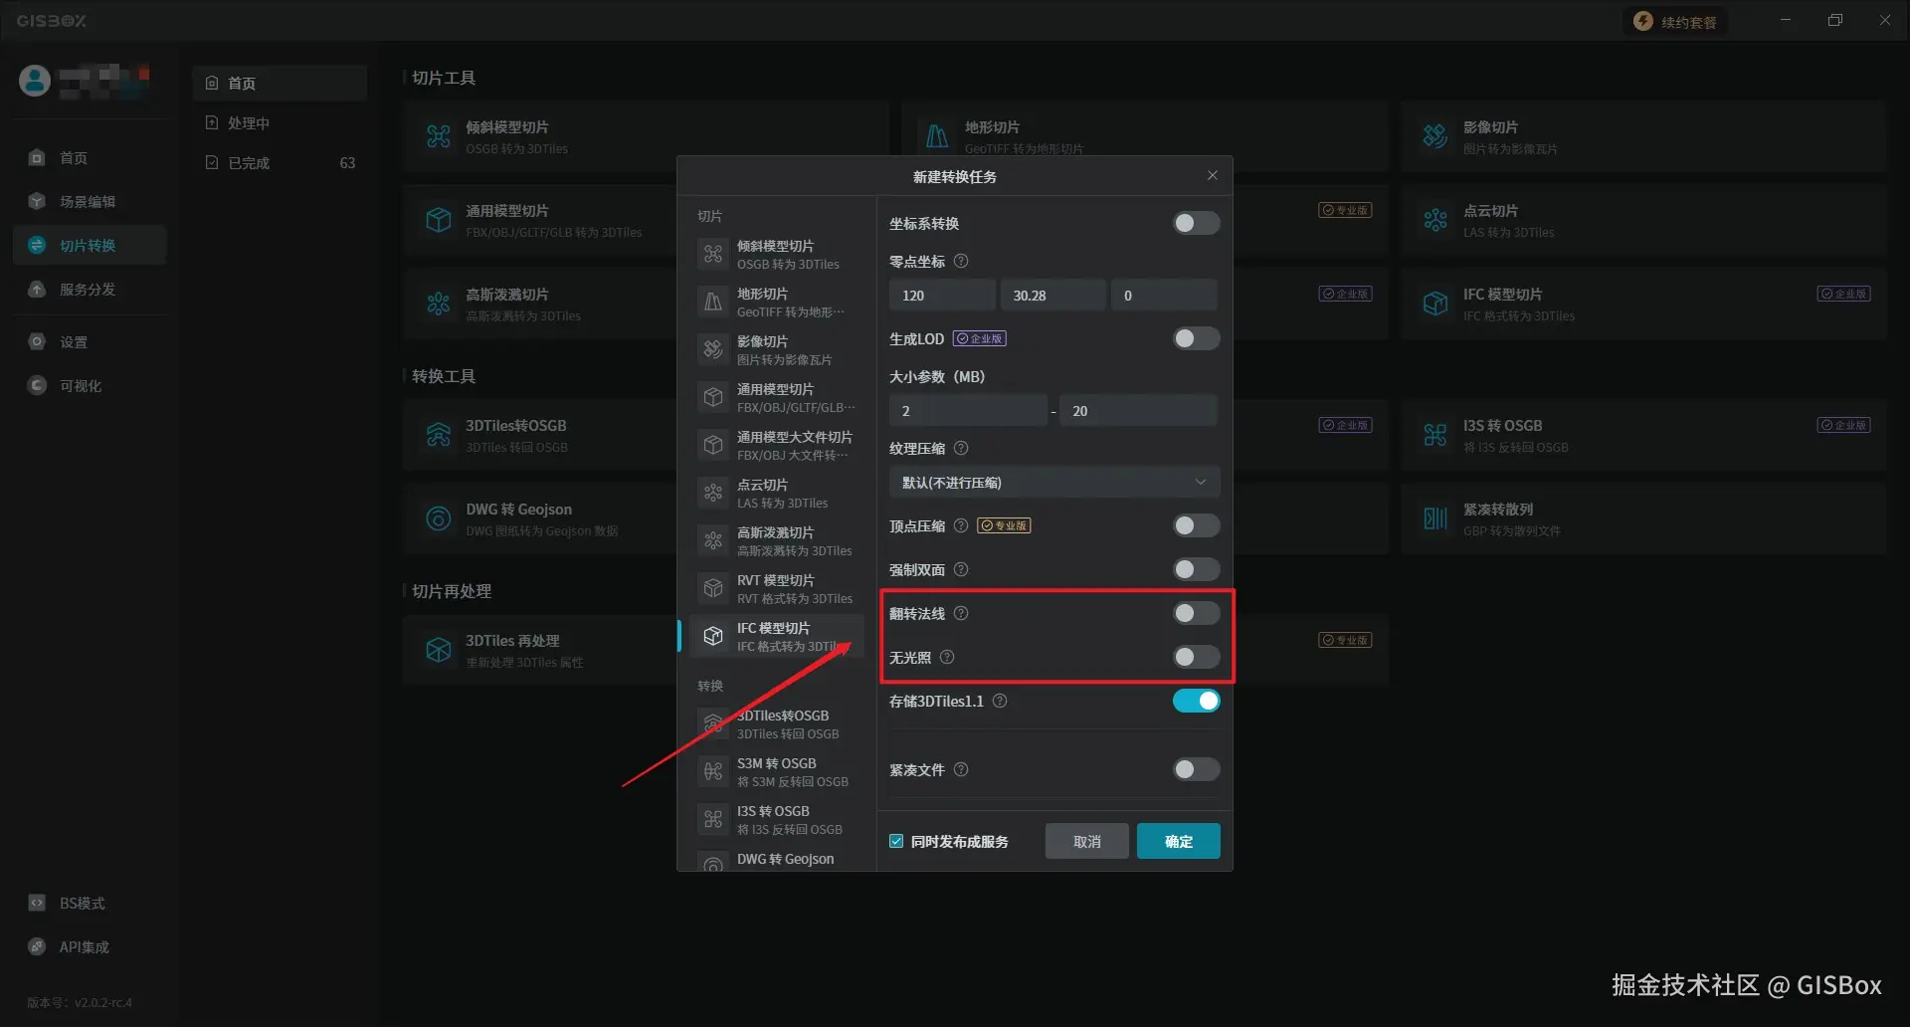Click the longitude field showing 120

click(x=942, y=296)
